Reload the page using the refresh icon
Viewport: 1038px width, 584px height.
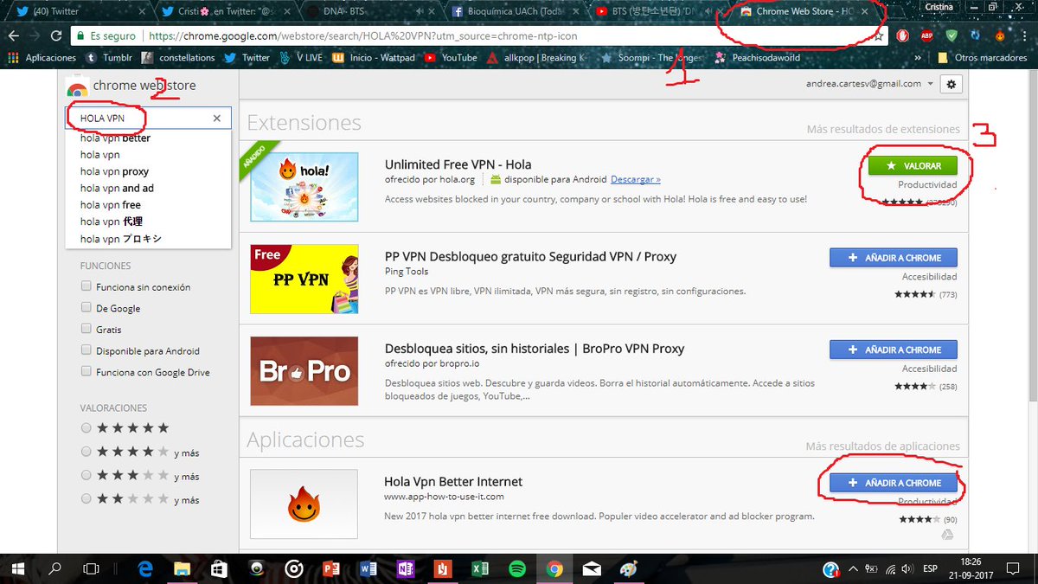[x=56, y=36]
